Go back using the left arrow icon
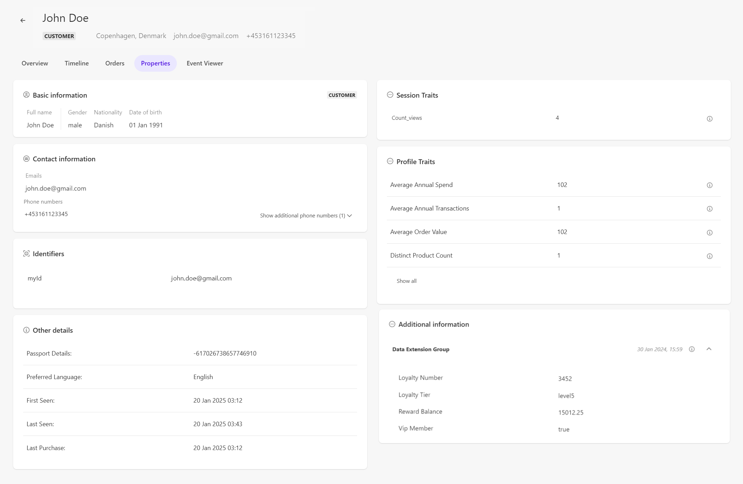This screenshot has width=743, height=484. tap(23, 20)
